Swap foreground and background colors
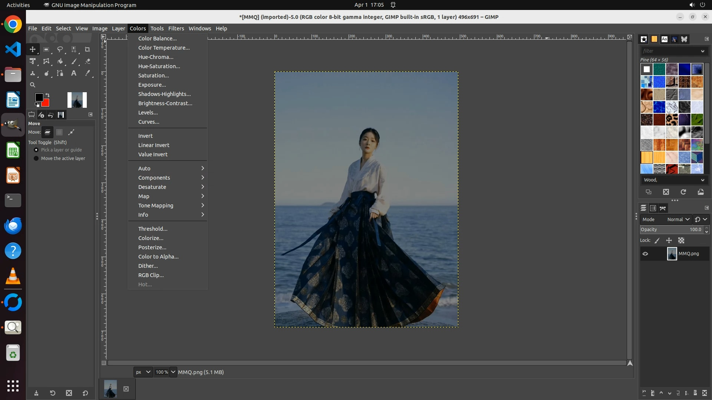The image size is (712, 400). (x=47, y=95)
